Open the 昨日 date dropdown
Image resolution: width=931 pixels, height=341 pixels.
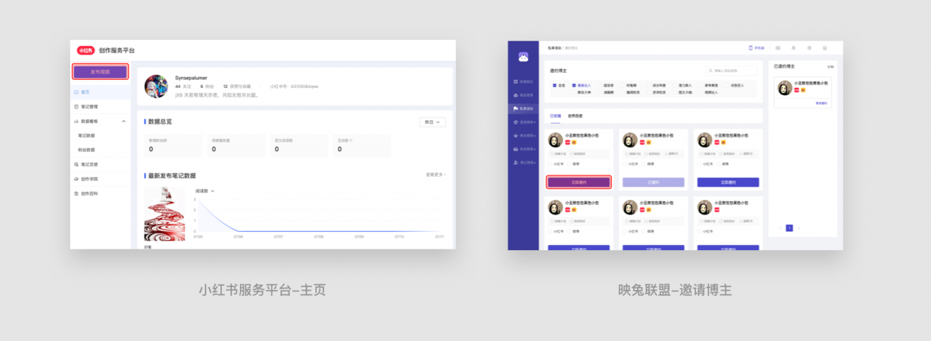tap(432, 122)
